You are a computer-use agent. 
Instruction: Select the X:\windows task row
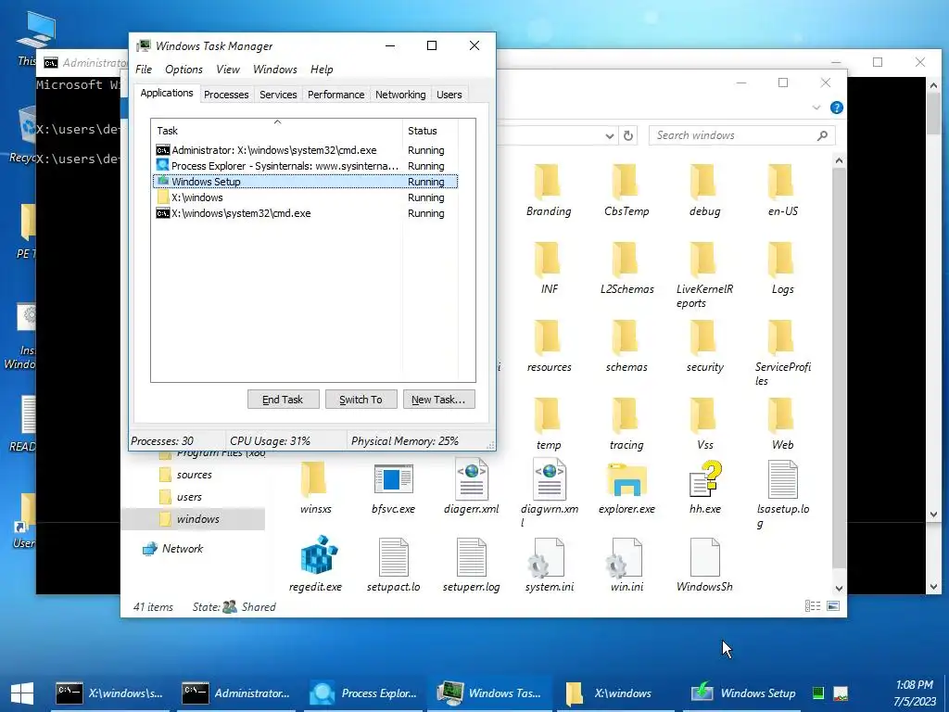(x=305, y=197)
